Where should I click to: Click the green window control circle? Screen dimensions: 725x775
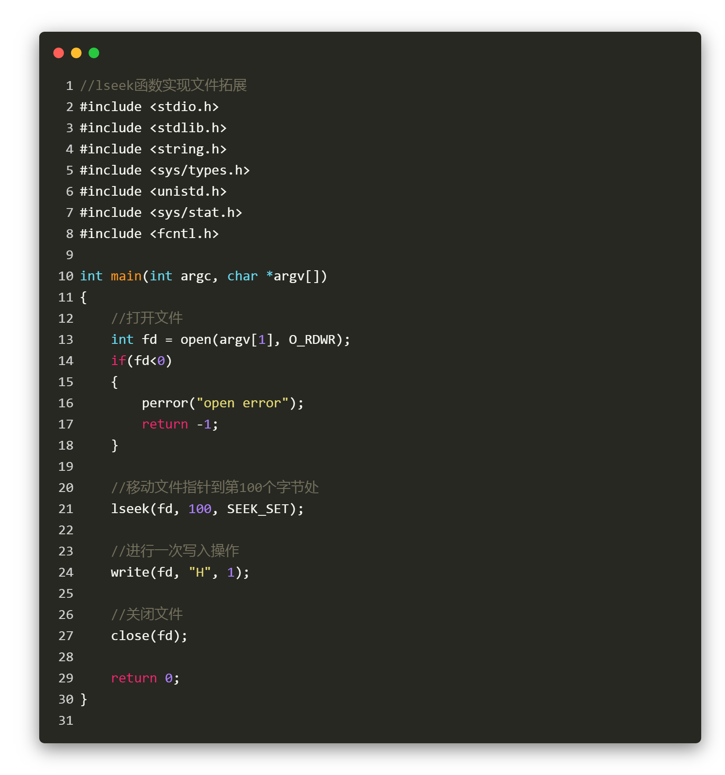pos(94,52)
